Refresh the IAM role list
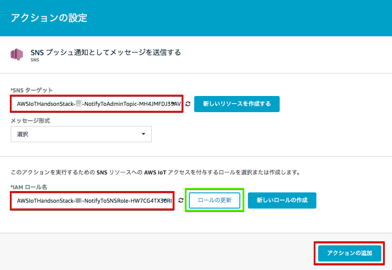 pos(181,200)
